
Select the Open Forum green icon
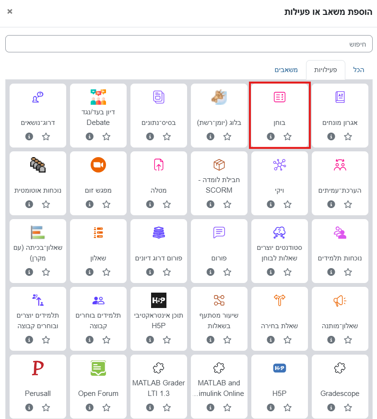(98, 369)
